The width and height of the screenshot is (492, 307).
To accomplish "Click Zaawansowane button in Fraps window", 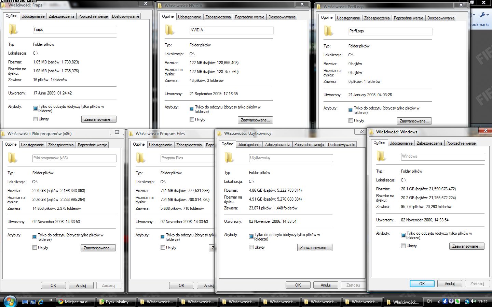I will 99,119.
